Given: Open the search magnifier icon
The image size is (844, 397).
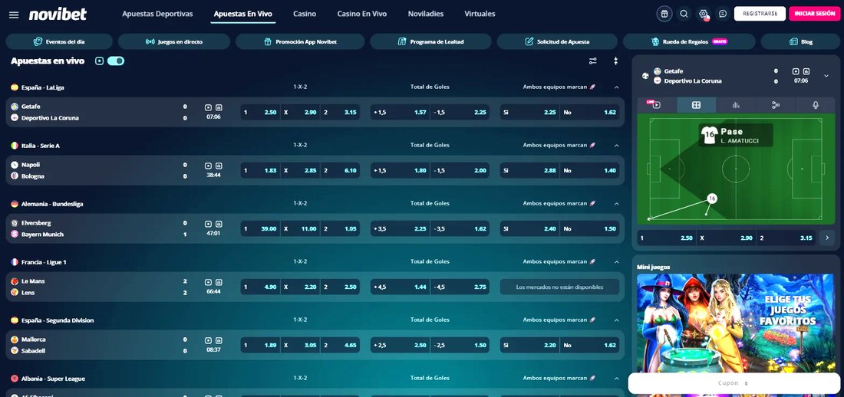Looking at the screenshot, I should click(684, 14).
